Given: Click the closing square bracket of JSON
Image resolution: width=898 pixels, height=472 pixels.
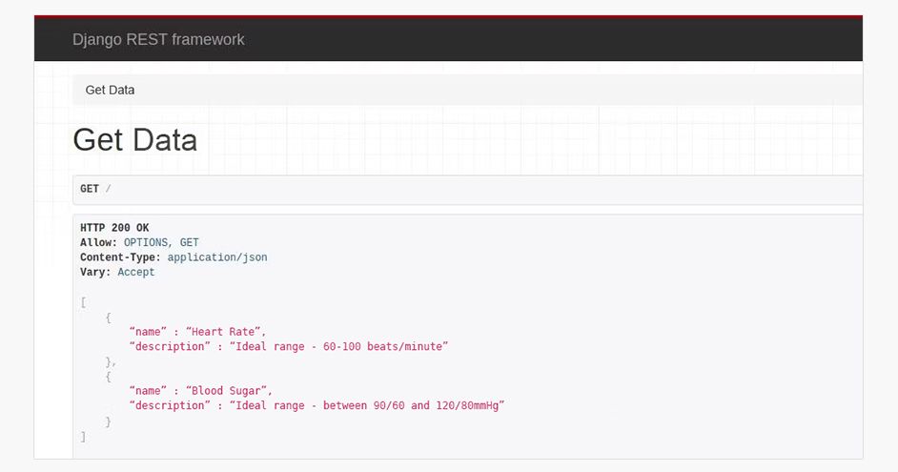Looking at the screenshot, I should pyautogui.click(x=83, y=437).
